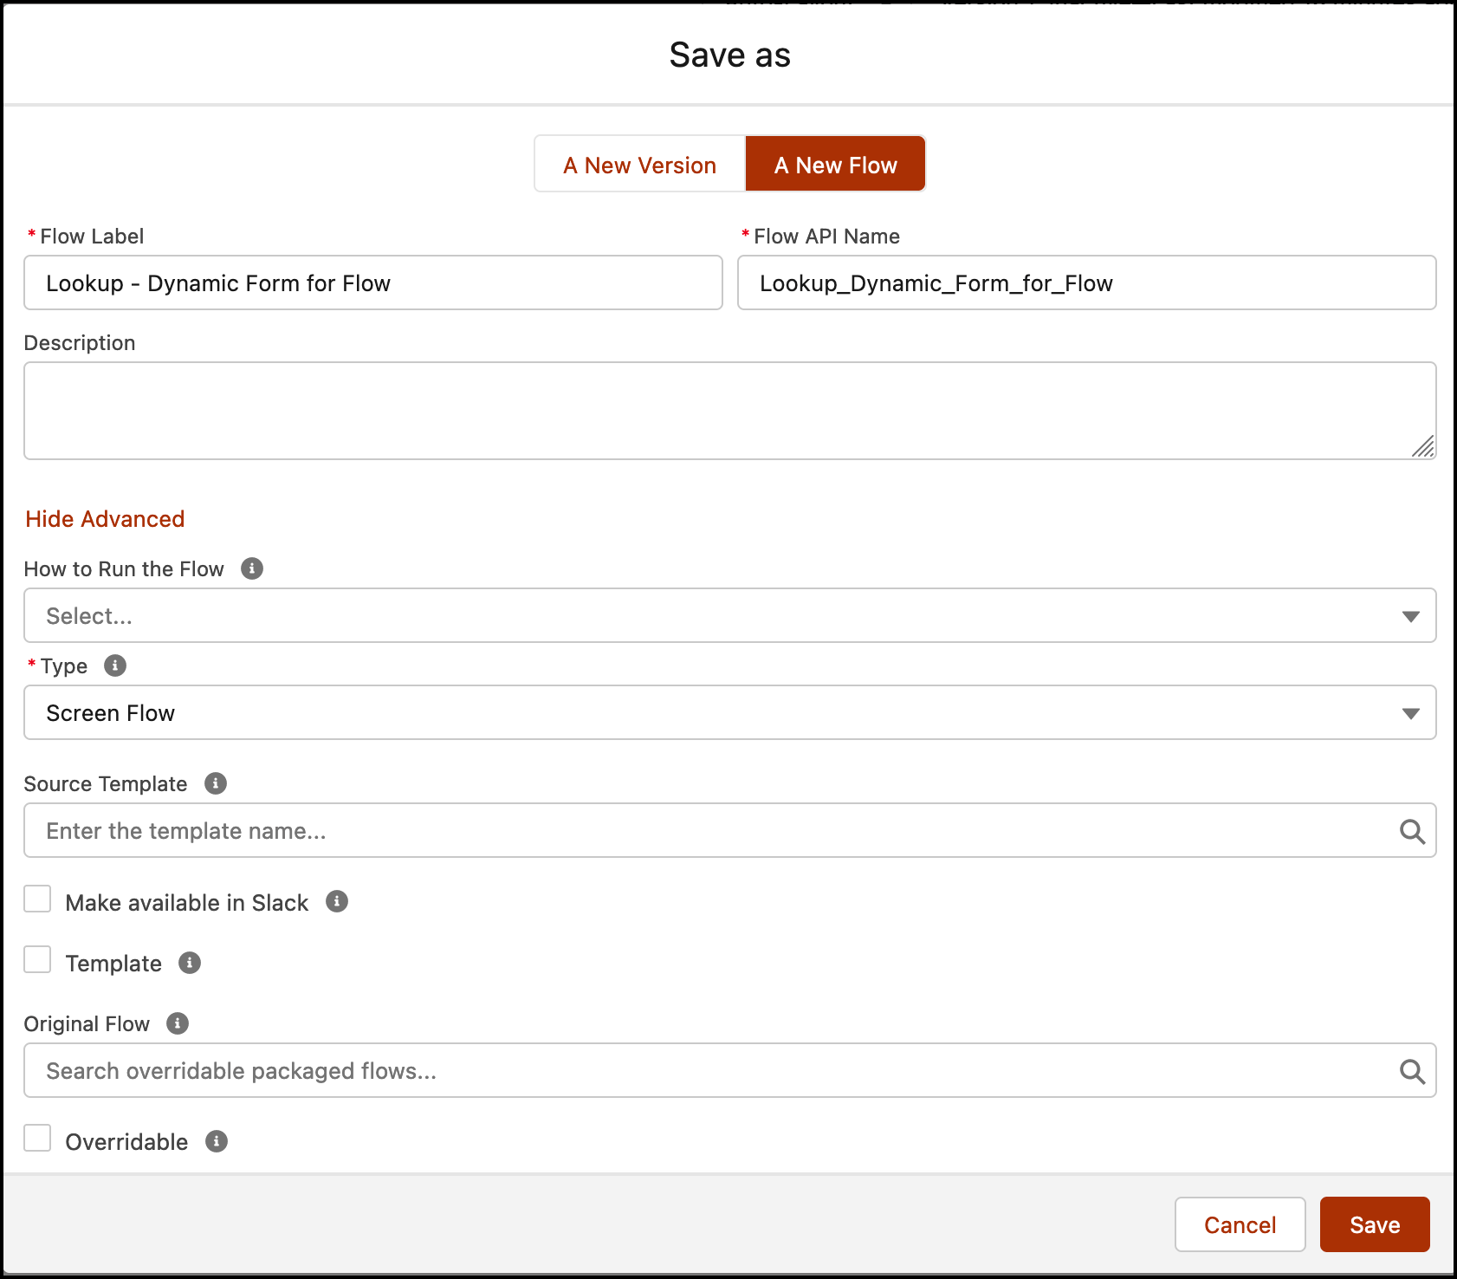
Task: Click the info icon next to Overridable
Action: coord(217,1141)
